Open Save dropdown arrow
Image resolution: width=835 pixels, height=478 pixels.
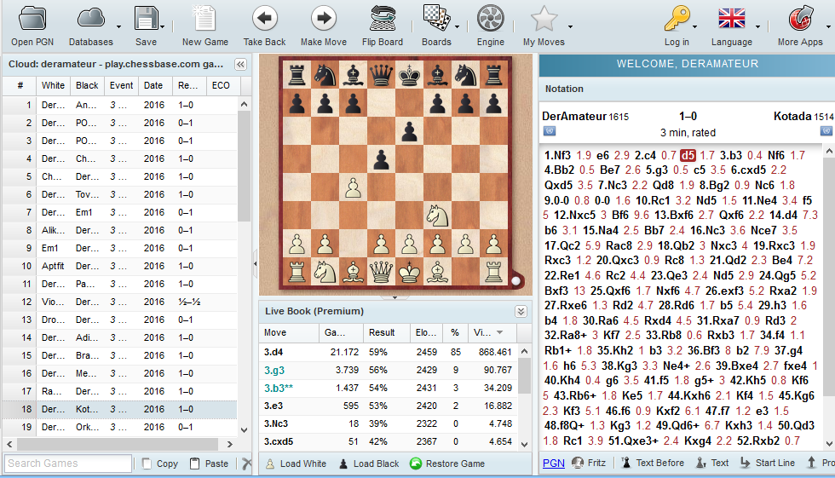(163, 26)
